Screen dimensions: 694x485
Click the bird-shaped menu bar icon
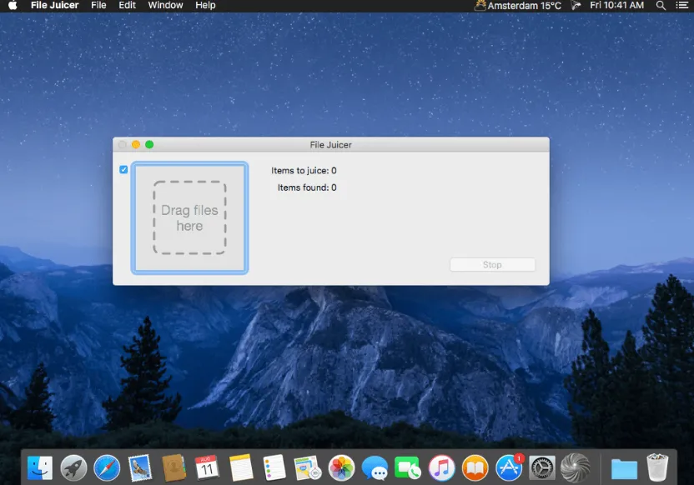576,5
